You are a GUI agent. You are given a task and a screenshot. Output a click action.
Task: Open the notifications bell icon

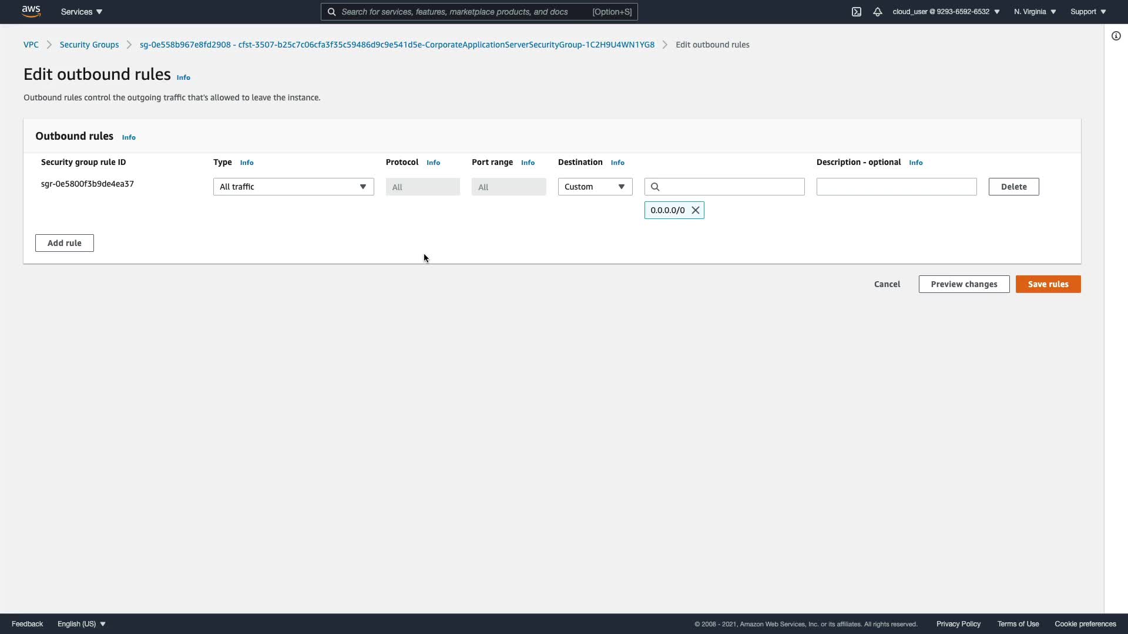click(x=878, y=12)
